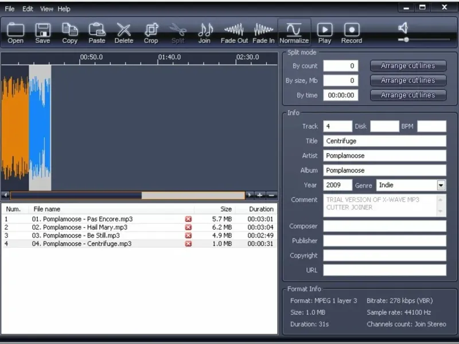Image resolution: width=459 pixels, height=344 pixels.
Task: Start recording with Record button
Action: pyautogui.click(x=352, y=33)
